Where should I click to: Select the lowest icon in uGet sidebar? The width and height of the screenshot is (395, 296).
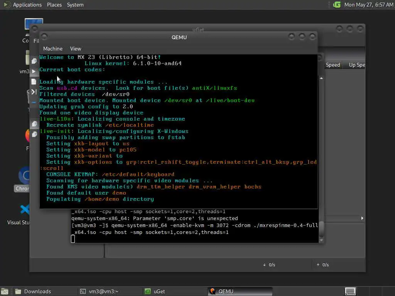34,134
